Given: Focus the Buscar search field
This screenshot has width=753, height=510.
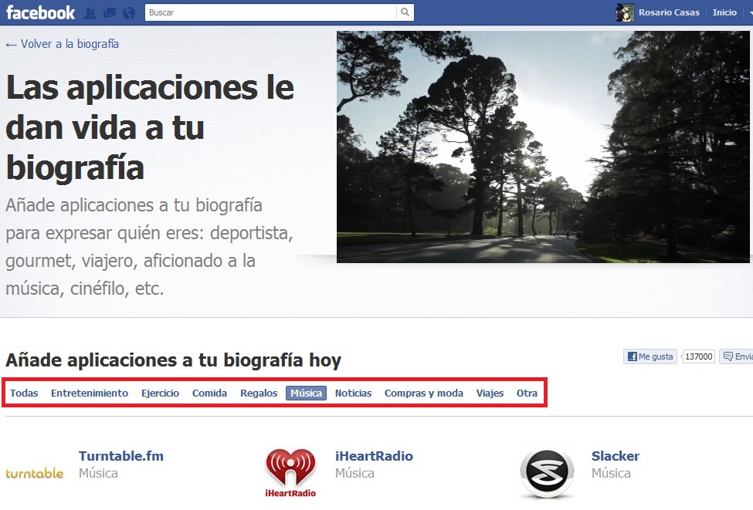Looking at the screenshot, I should tap(271, 12).
